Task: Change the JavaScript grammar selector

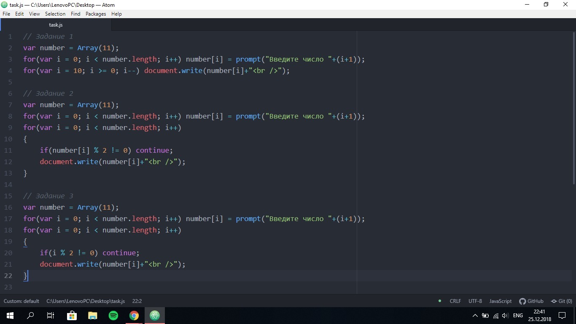Action: pos(500,301)
